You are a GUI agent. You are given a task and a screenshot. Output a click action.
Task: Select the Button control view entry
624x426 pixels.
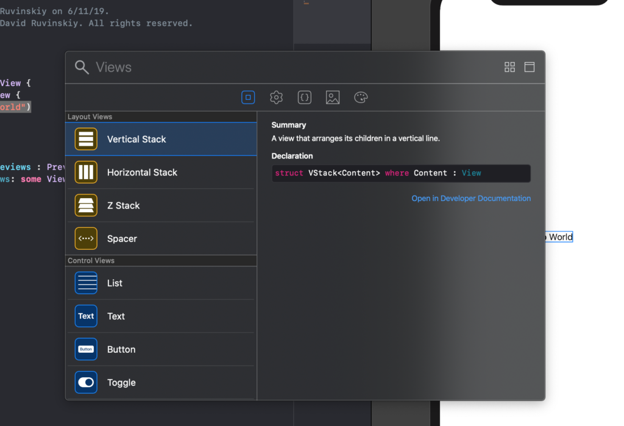click(x=161, y=349)
